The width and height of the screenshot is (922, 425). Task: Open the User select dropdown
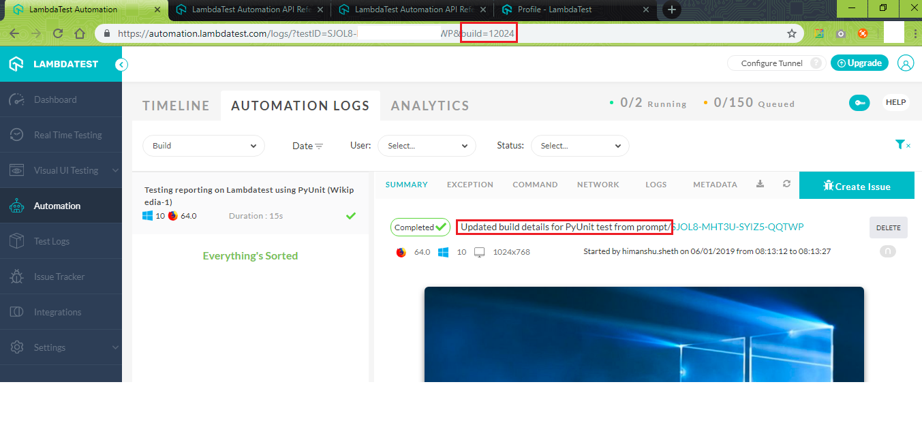click(x=427, y=146)
